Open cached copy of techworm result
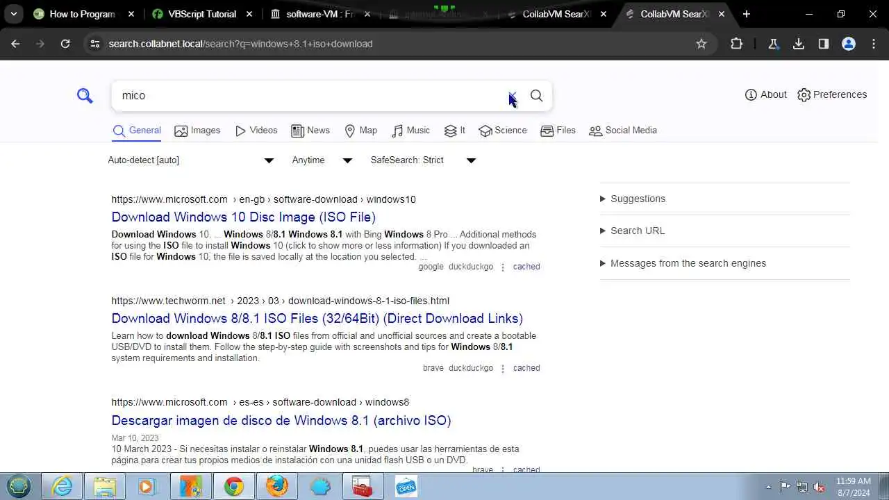The height and width of the screenshot is (500, 889). [x=526, y=368]
